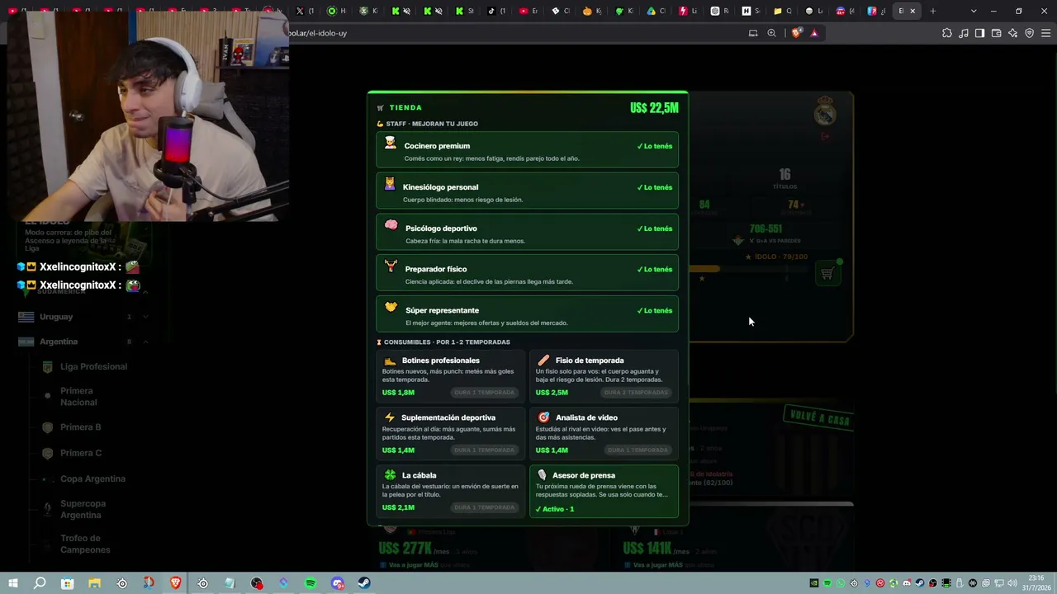The width and height of the screenshot is (1057, 594).
Task: Click the 'Activo · 1' status on Asesor de prensa
Action: (554, 509)
